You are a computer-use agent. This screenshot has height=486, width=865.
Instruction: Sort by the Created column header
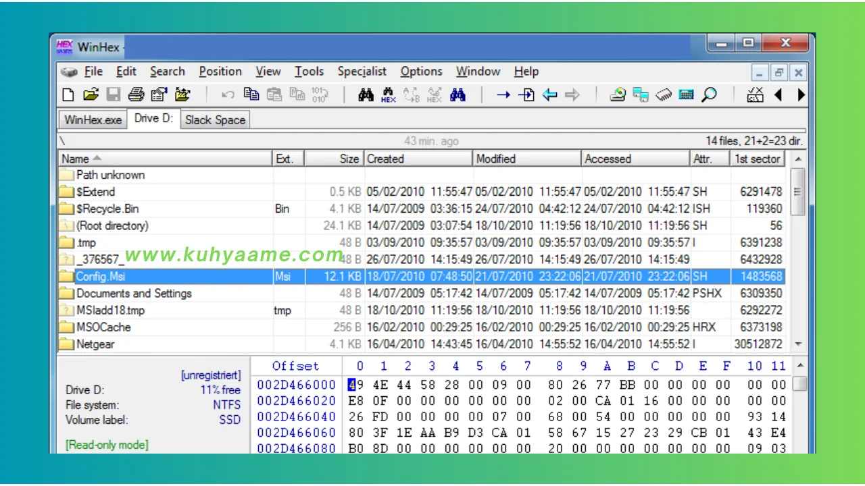[x=418, y=159]
